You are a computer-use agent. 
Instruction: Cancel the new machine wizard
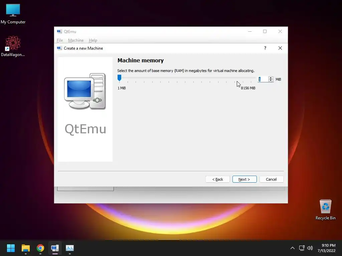tap(271, 179)
